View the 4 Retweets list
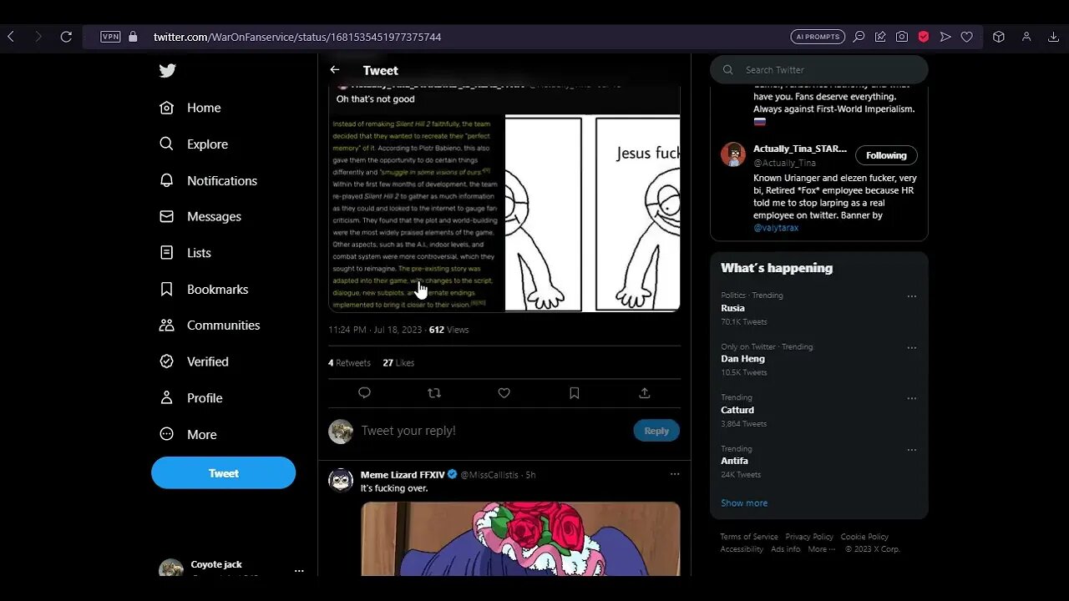The width and height of the screenshot is (1069, 601). click(349, 363)
